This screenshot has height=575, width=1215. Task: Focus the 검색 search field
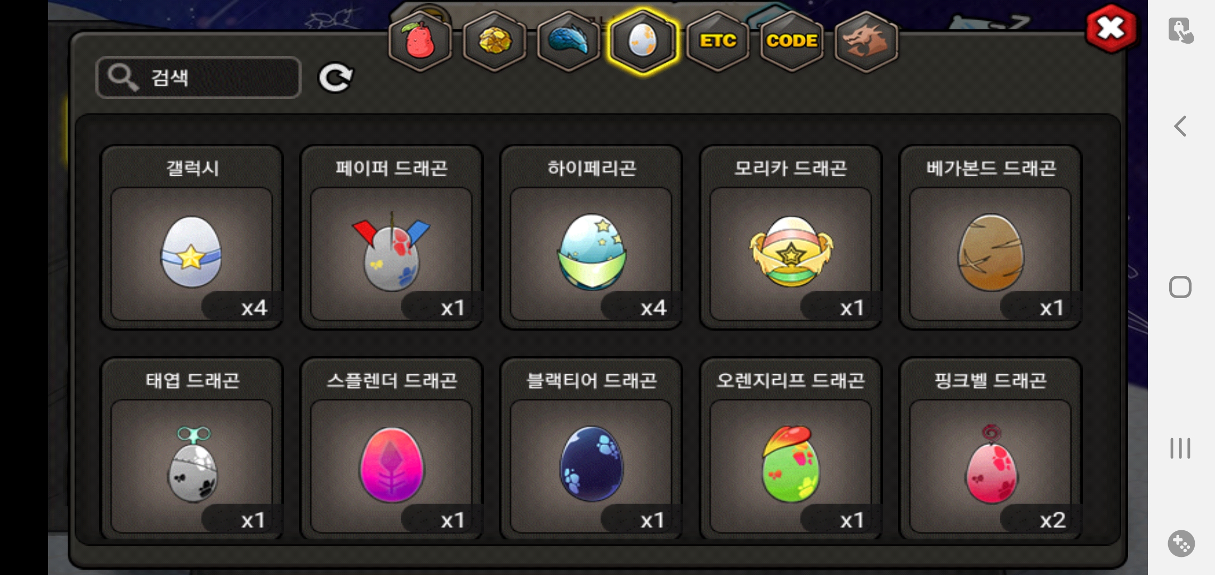point(199,78)
